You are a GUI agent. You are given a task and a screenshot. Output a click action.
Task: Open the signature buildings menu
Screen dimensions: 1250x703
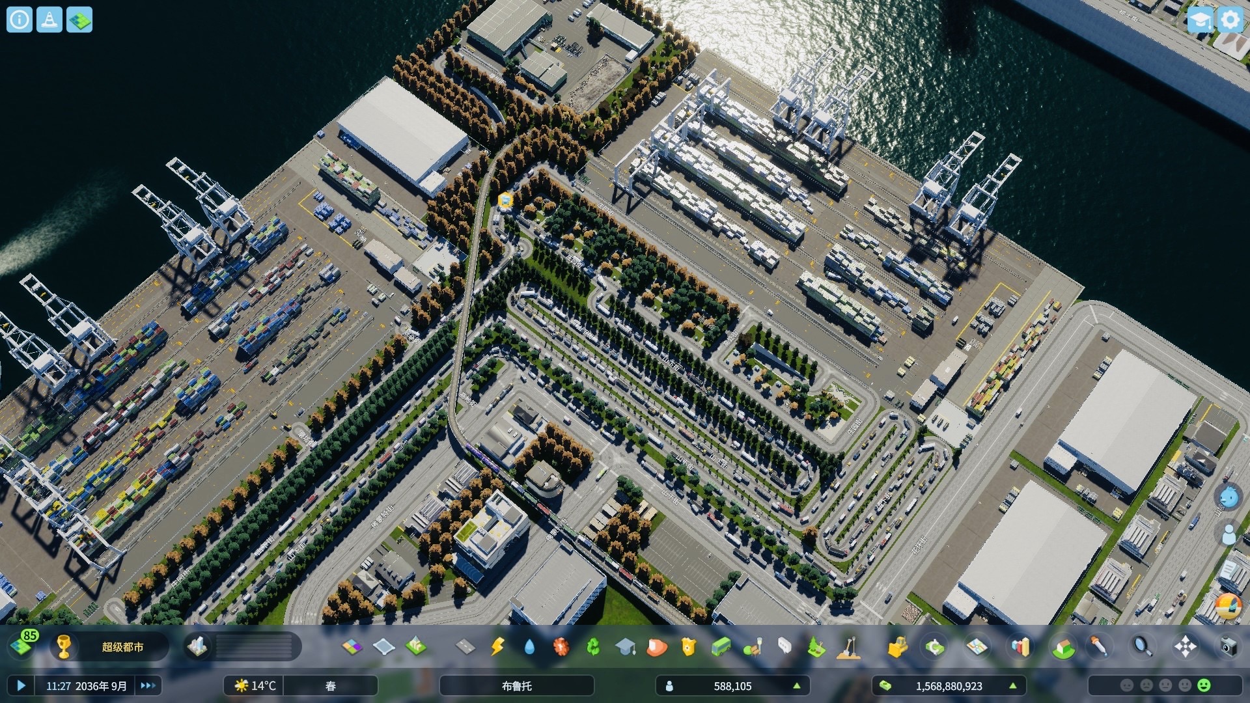(416, 646)
